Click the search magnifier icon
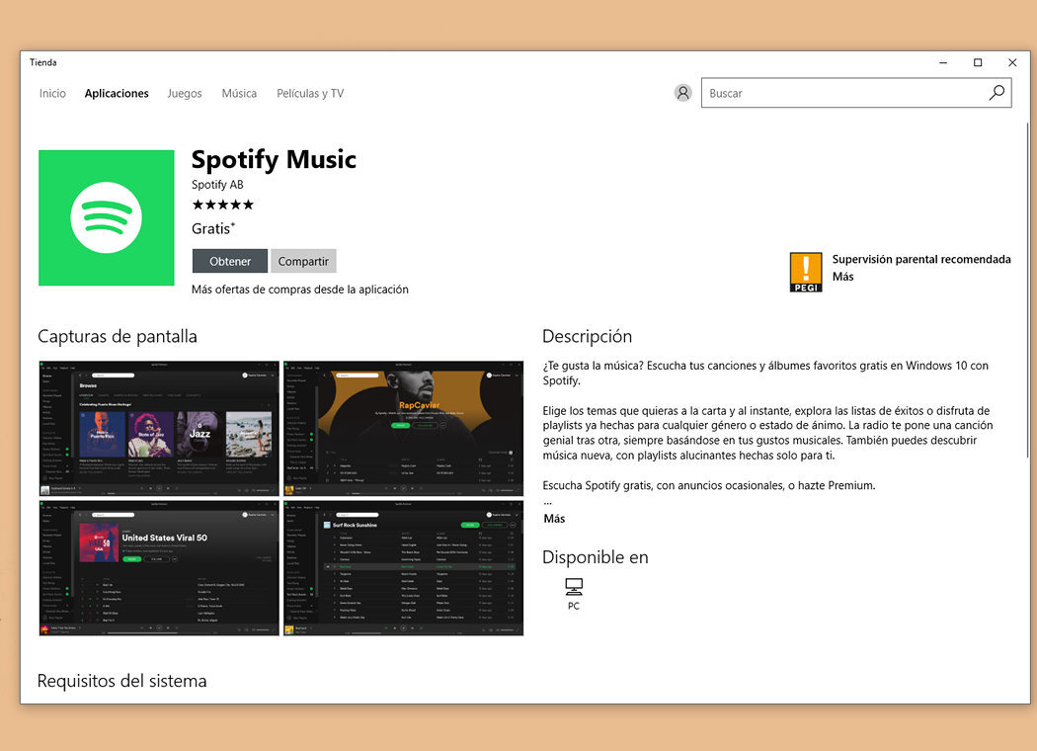The width and height of the screenshot is (1037, 751). [x=997, y=92]
